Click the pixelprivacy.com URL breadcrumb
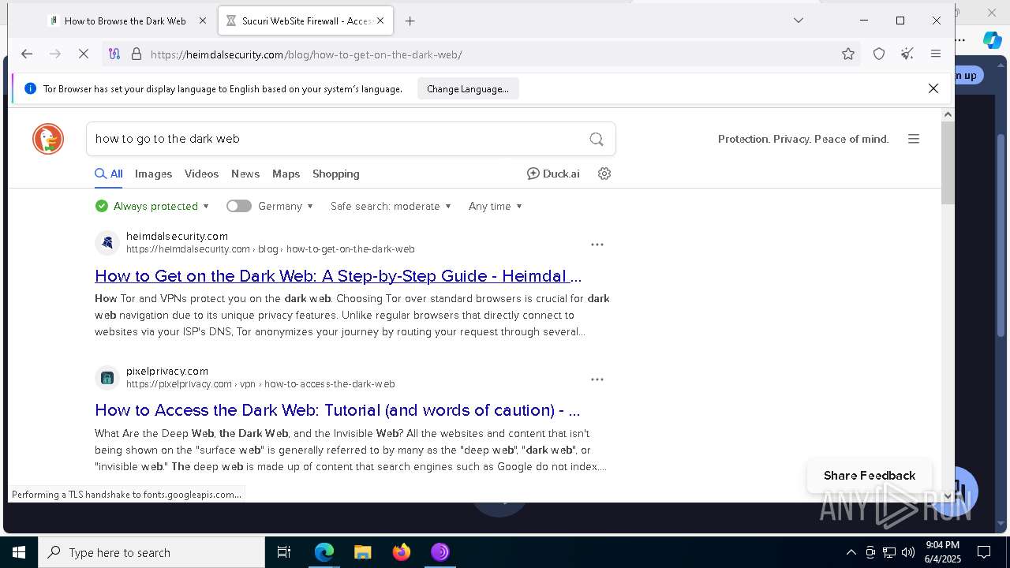The height and width of the screenshot is (568, 1010). (x=260, y=384)
